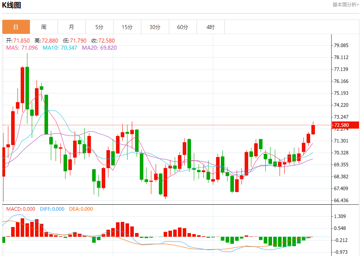Click the 75.193 price axis label
The height and width of the screenshot is (256, 361).
(341, 93)
